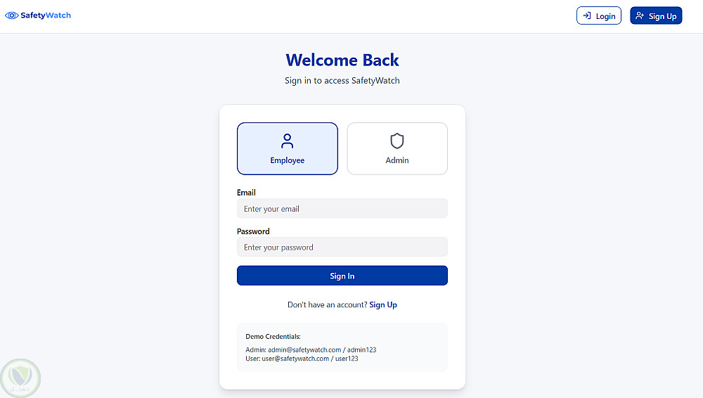
Task: Click the Email field label
Action: click(x=246, y=193)
